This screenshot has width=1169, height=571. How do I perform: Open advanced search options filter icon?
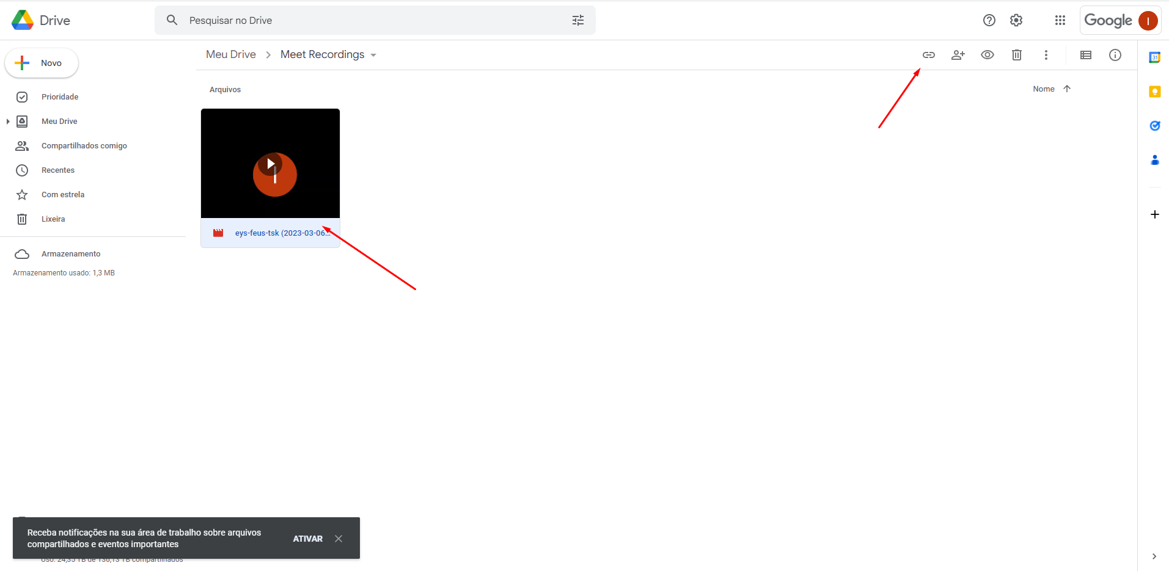point(578,20)
